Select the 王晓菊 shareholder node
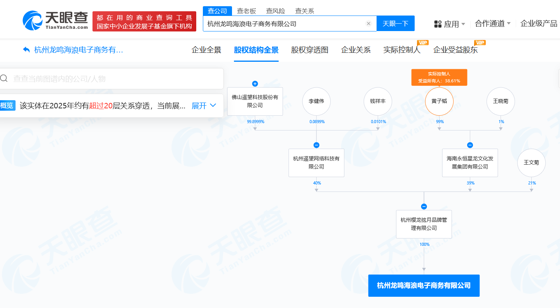560x308 pixels. (501, 101)
